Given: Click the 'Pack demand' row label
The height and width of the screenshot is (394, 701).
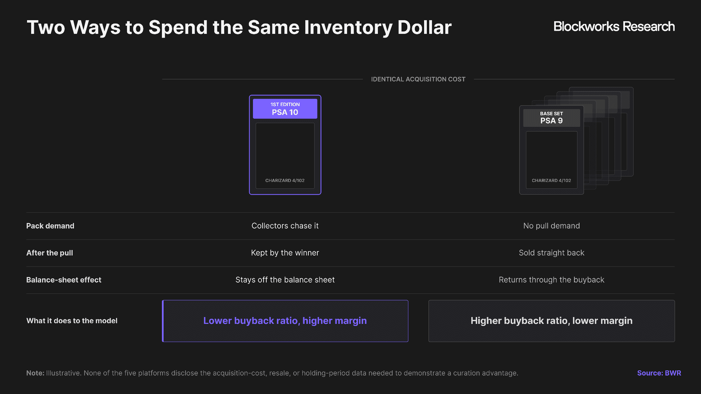Looking at the screenshot, I should click(x=50, y=226).
